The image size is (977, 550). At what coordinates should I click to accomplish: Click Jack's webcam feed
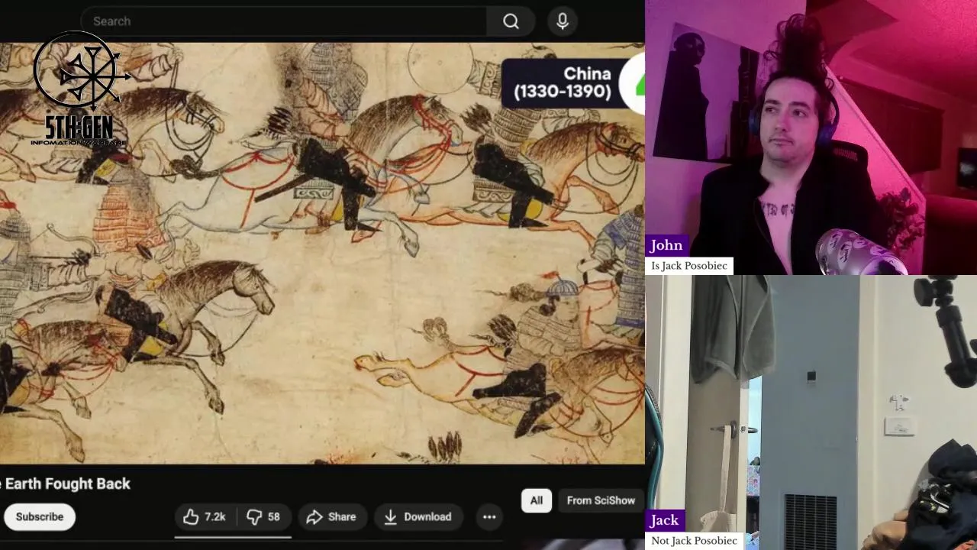[811, 412]
